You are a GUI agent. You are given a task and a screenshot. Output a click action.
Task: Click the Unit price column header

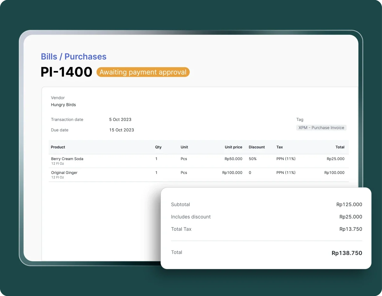[x=233, y=147]
